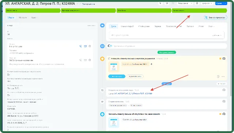Click the first green stage in the pipeline bar

(x=33, y=11)
